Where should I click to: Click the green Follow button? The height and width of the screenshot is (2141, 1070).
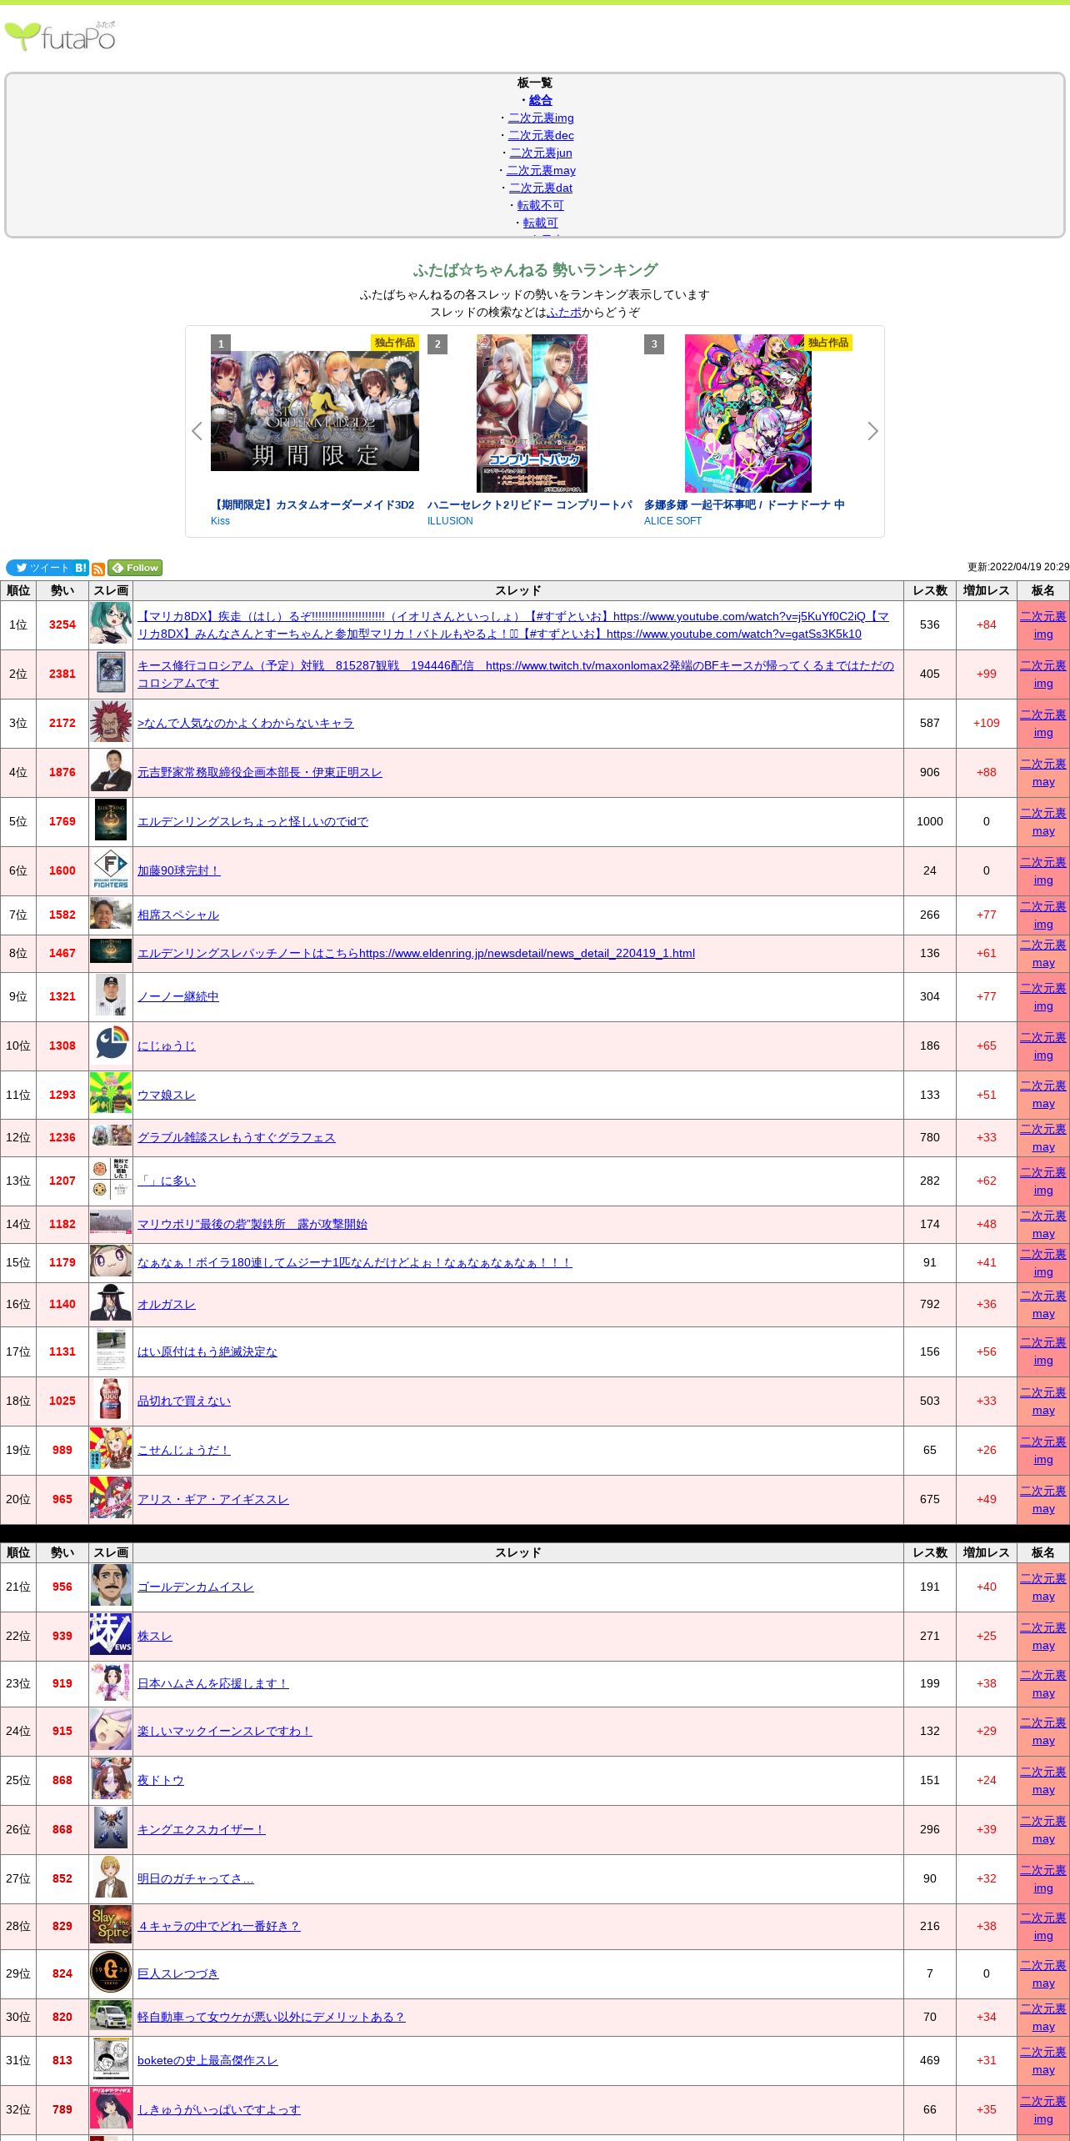(x=135, y=568)
